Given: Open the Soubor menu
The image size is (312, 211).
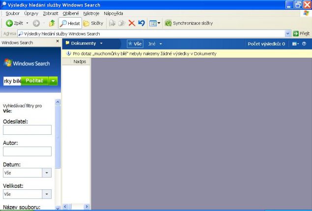Looking at the screenshot, I should click(x=13, y=14).
